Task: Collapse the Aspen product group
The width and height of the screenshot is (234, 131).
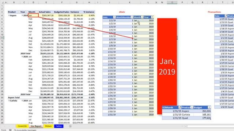Action: tap(9, 15)
